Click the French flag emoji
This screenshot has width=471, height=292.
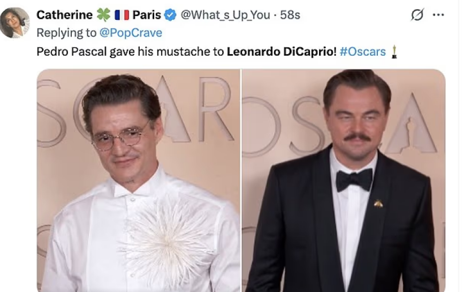point(121,15)
